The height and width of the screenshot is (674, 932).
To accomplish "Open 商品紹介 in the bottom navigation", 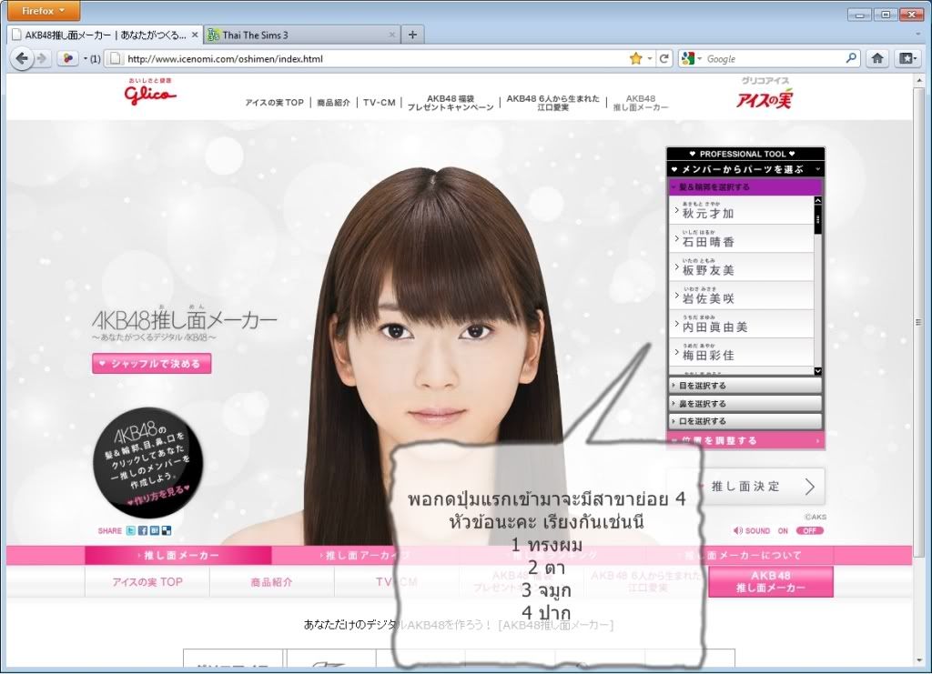I will [x=271, y=582].
